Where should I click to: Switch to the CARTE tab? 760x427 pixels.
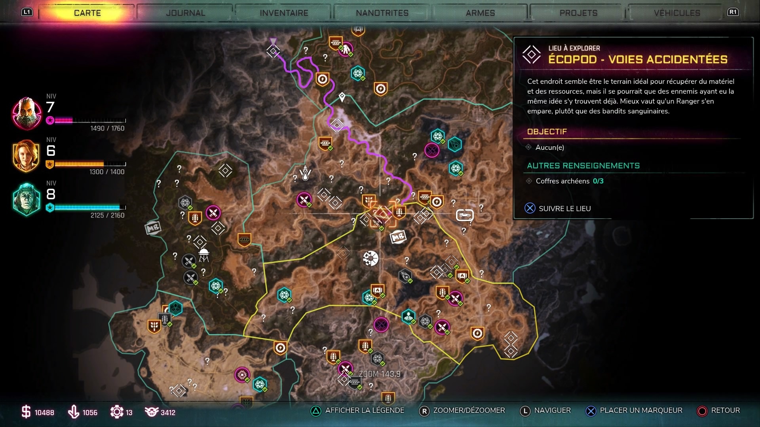click(x=87, y=13)
